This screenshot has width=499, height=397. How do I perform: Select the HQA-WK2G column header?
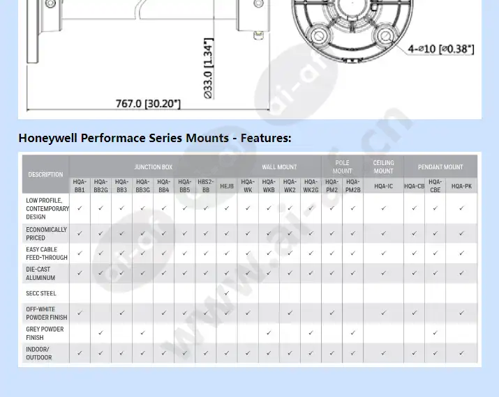(x=311, y=186)
